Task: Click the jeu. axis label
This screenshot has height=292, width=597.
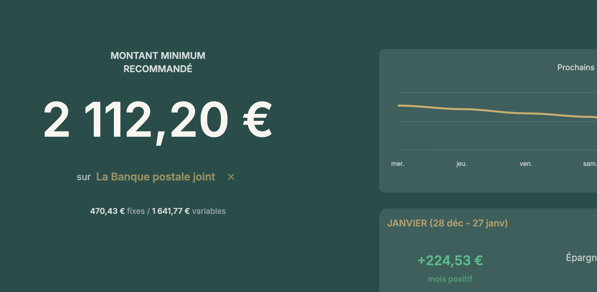Action: 462,163
